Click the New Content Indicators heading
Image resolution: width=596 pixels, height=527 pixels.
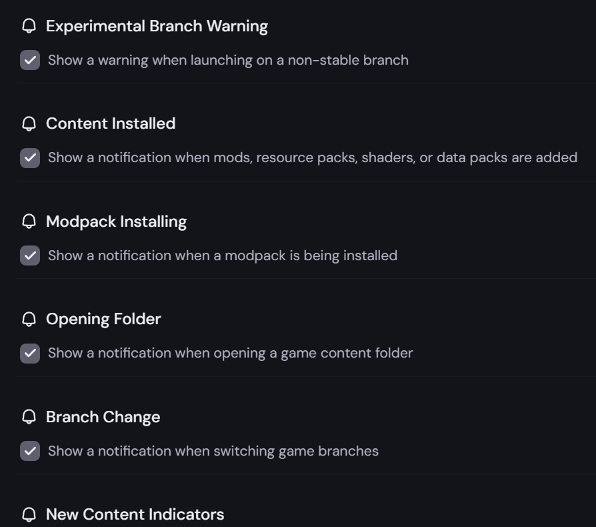[x=135, y=514]
